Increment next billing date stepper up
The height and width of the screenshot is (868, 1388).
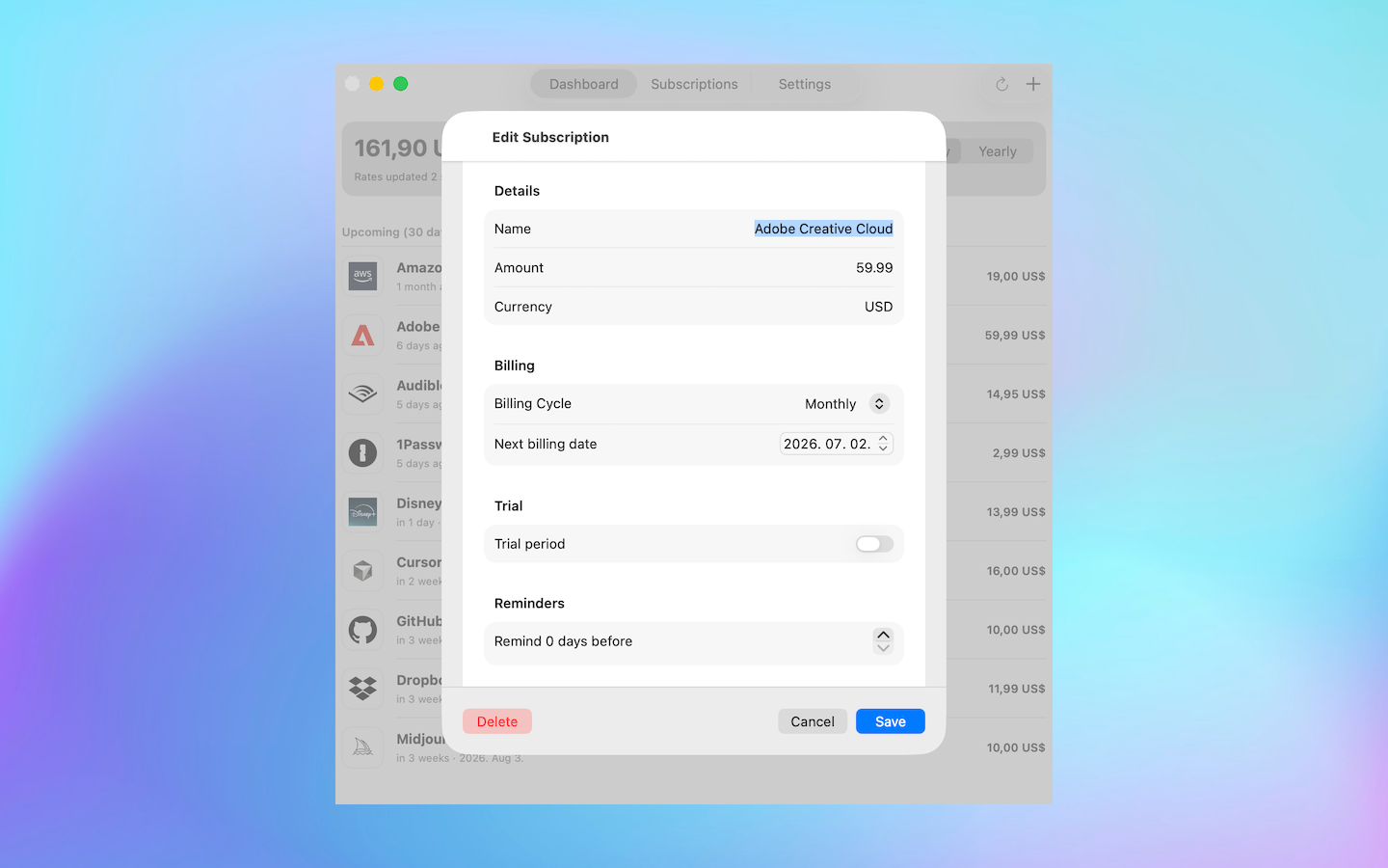[x=883, y=439]
